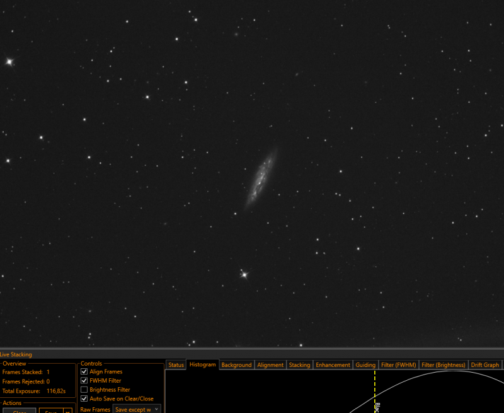Open the Background tab
This screenshot has width=504, height=413.
click(x=236, y=364)
